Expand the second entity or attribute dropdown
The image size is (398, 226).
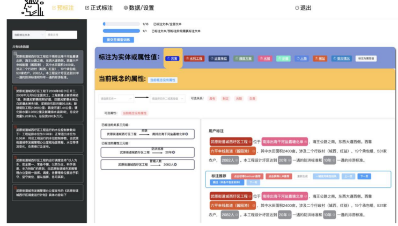pyautogui.click(x=167, y=99)
